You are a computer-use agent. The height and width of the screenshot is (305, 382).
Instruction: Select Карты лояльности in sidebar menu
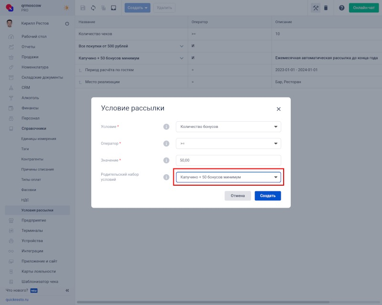point(38,271)
